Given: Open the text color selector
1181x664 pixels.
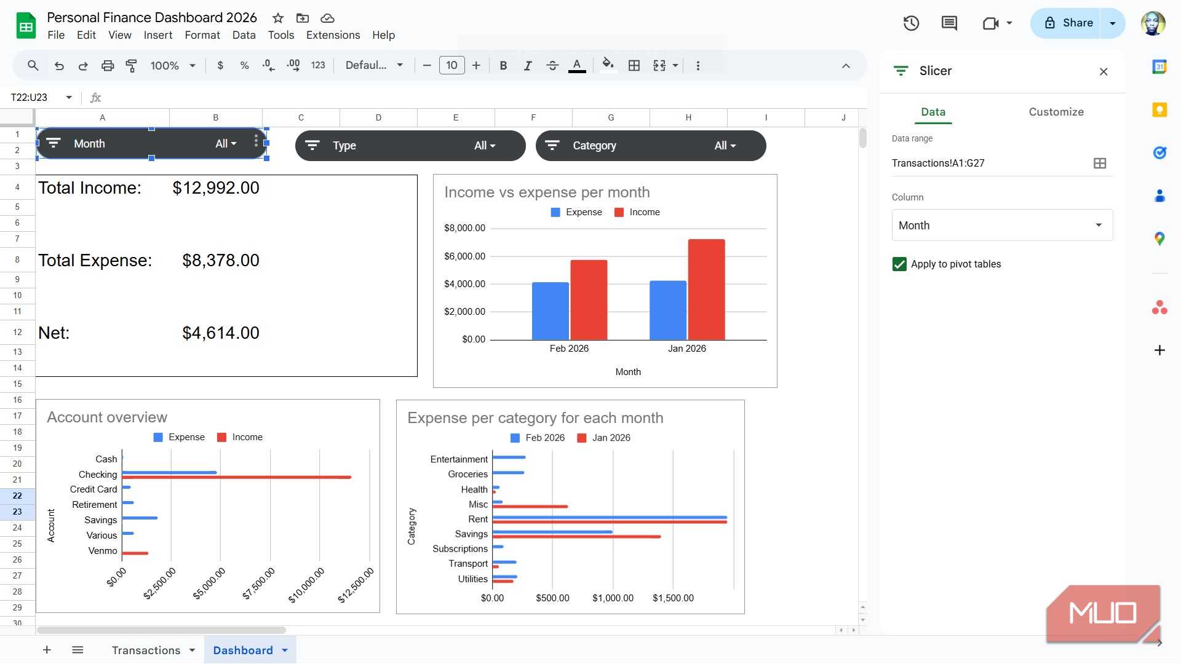Looking at the screenshot, I should coord(576,65).
